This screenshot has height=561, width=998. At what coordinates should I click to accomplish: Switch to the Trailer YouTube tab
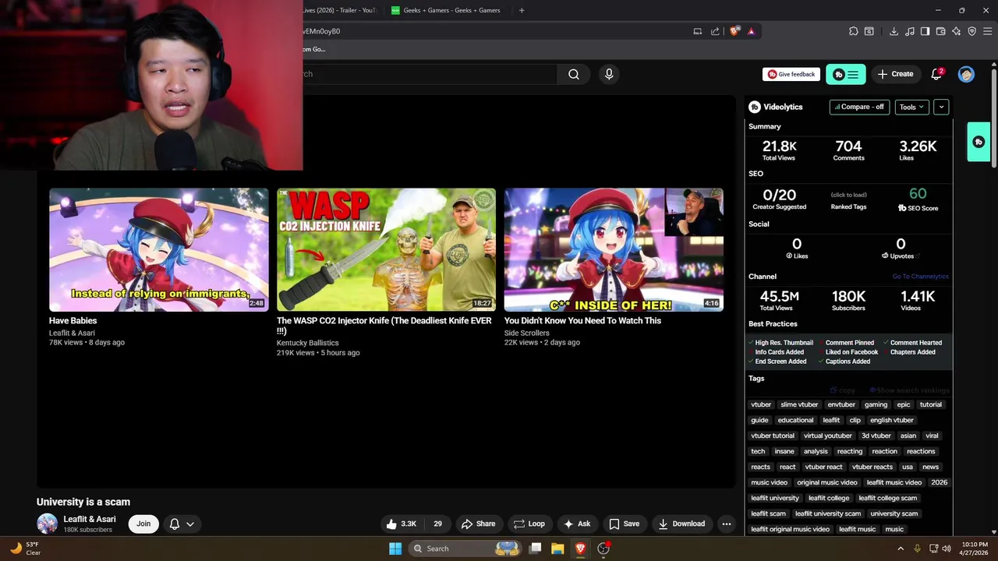tap(340, 10)
